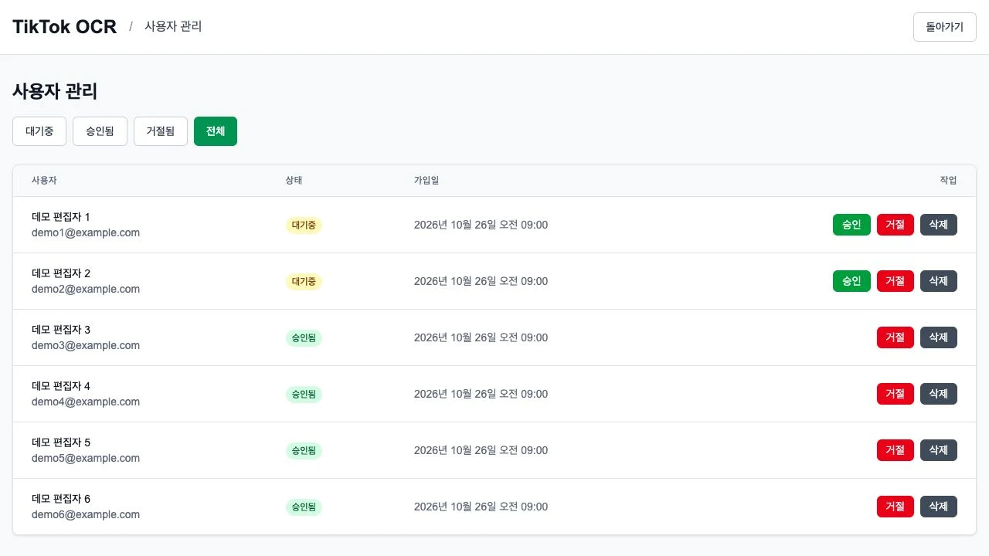Click the 사용자 column header
Screen dimensions: 989x556
point(44,180)
